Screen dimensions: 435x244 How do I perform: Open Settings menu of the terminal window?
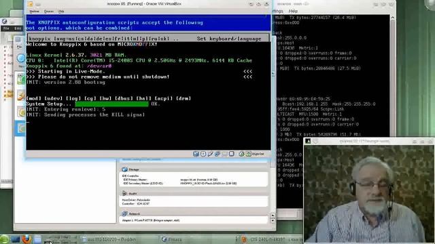tap(278, 11)
